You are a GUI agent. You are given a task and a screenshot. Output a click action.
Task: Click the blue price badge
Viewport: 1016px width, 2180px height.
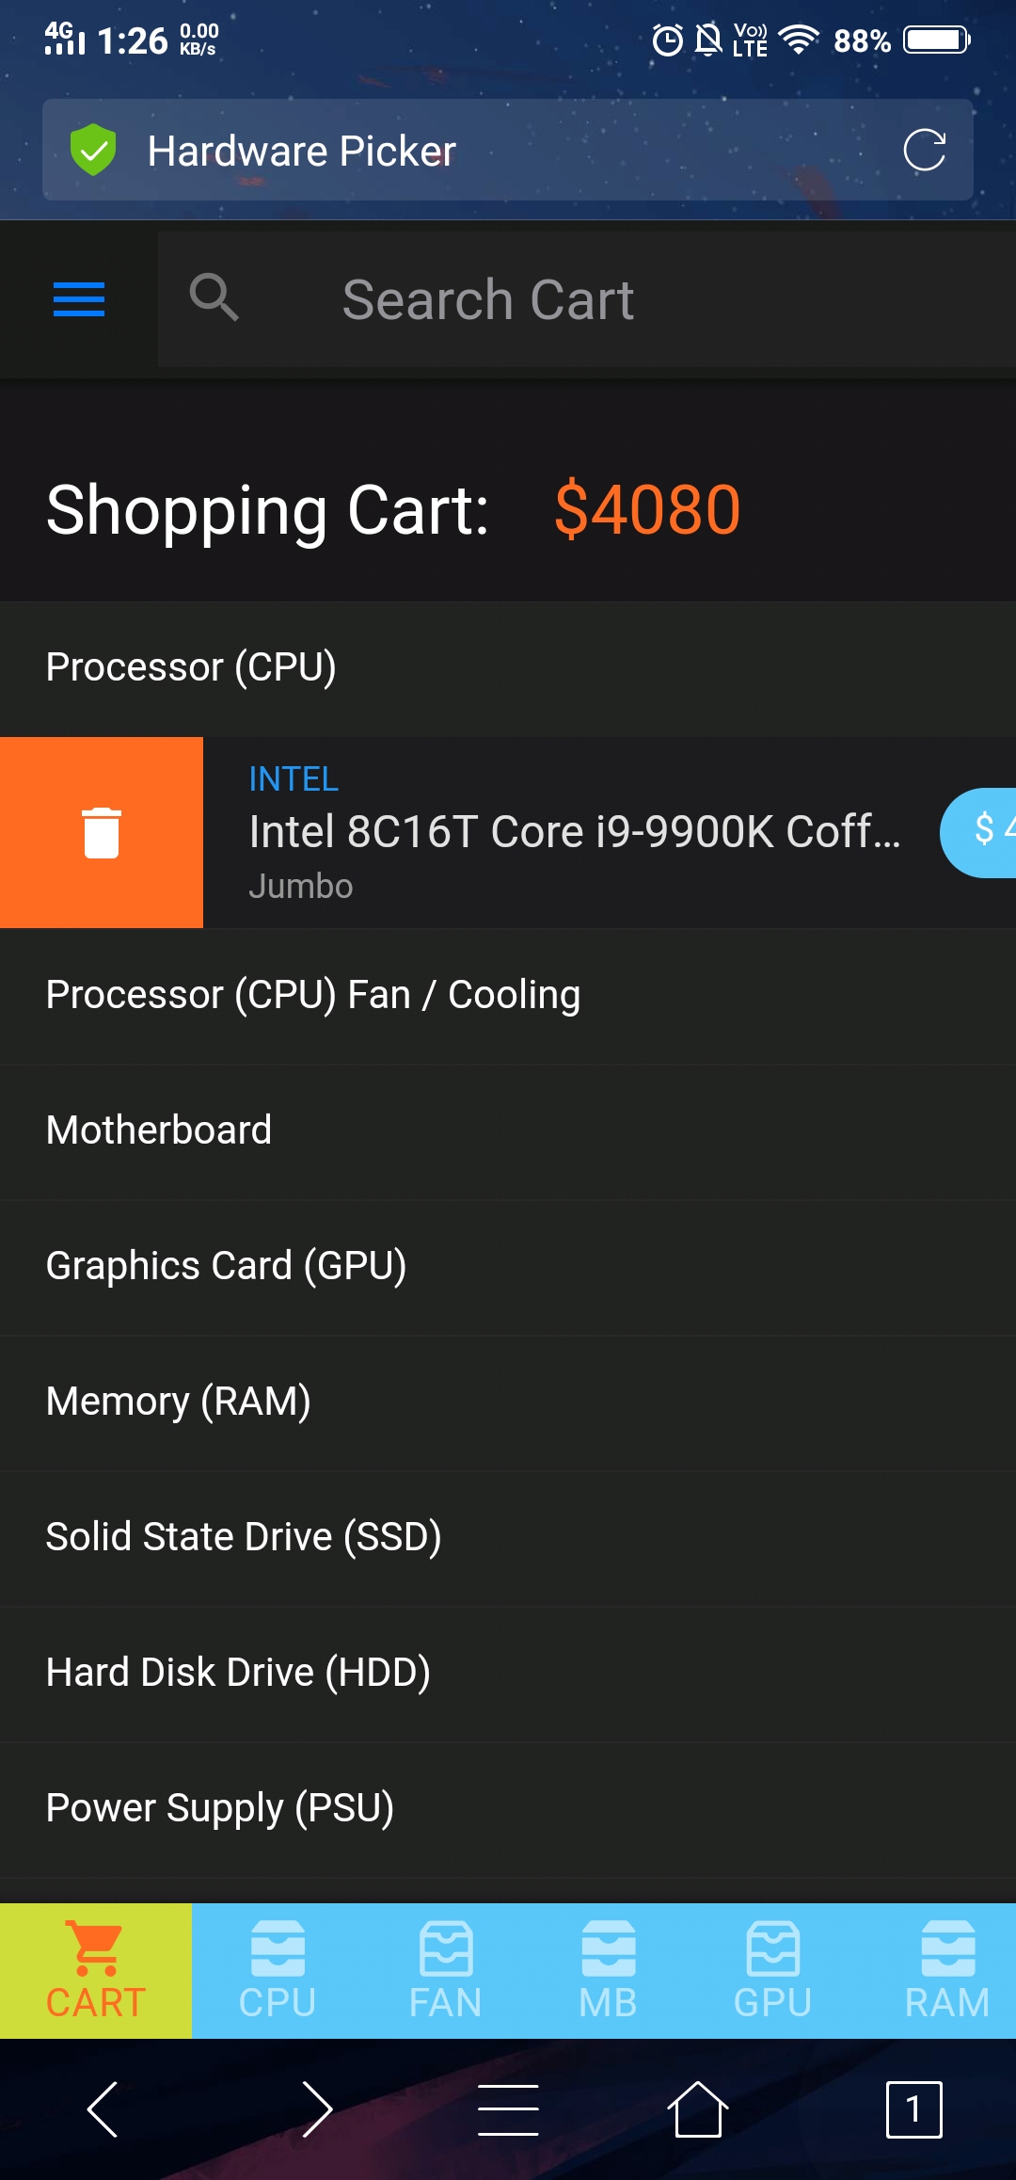pyautogui.click(x=978, y=832)
